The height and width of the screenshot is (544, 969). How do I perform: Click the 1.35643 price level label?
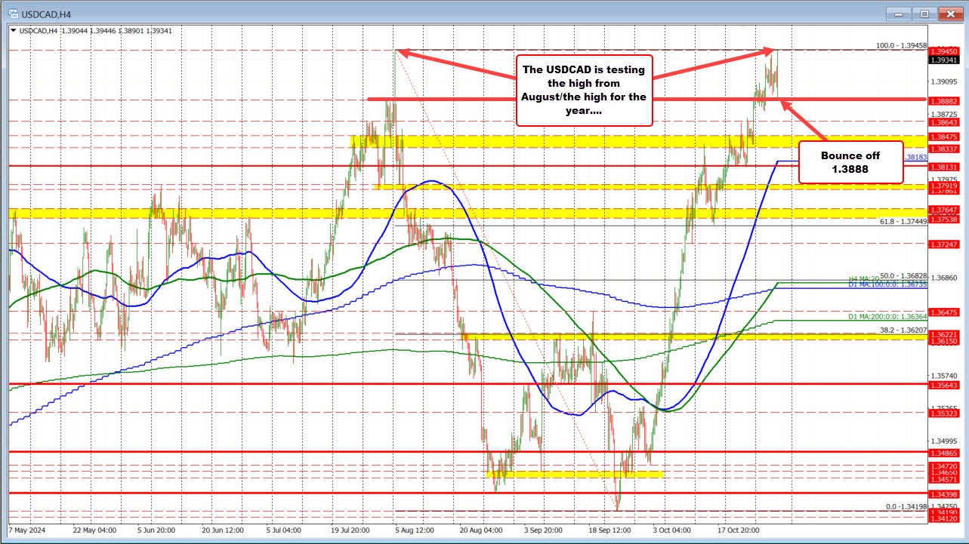coord(943,385)
